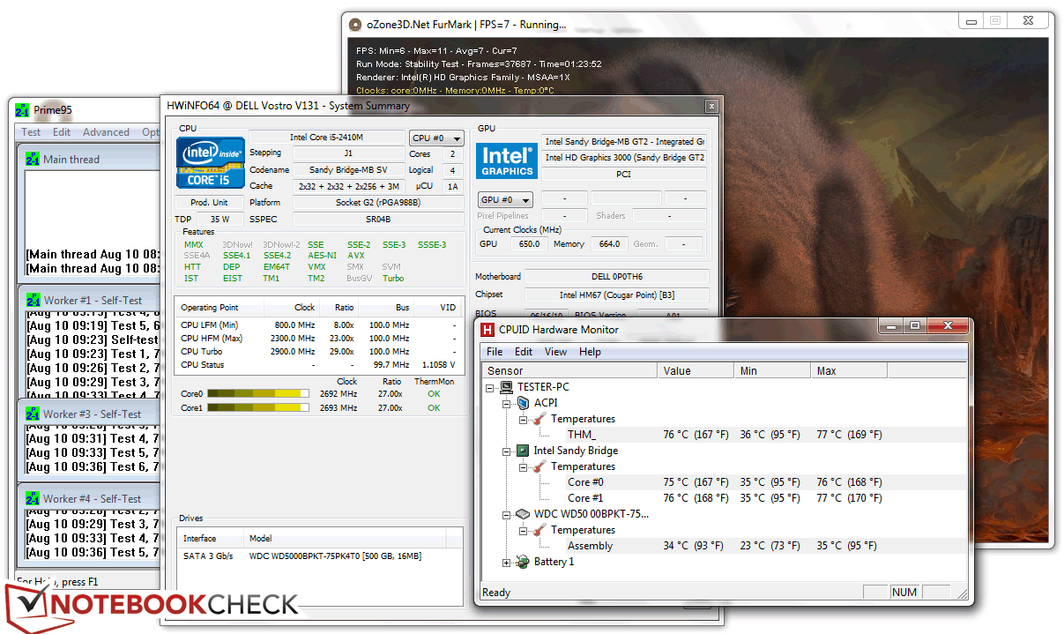This screenshot has height=634, width=1064.
Task: Click the Prod. Unit button in HWiNFO
Action: [209, 202]
